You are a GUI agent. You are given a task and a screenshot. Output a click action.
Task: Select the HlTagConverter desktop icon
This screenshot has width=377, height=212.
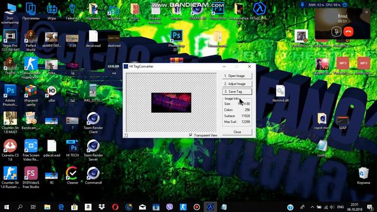click(259, 11)
